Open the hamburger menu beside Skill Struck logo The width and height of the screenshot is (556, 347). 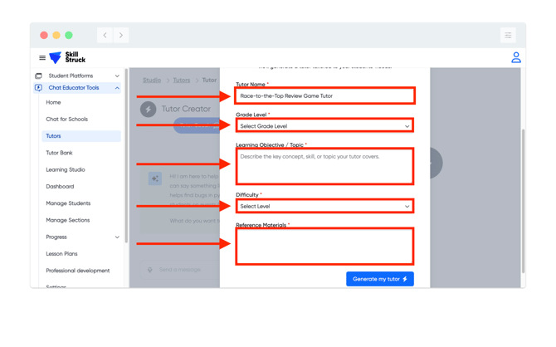click(x=42, y=58)
